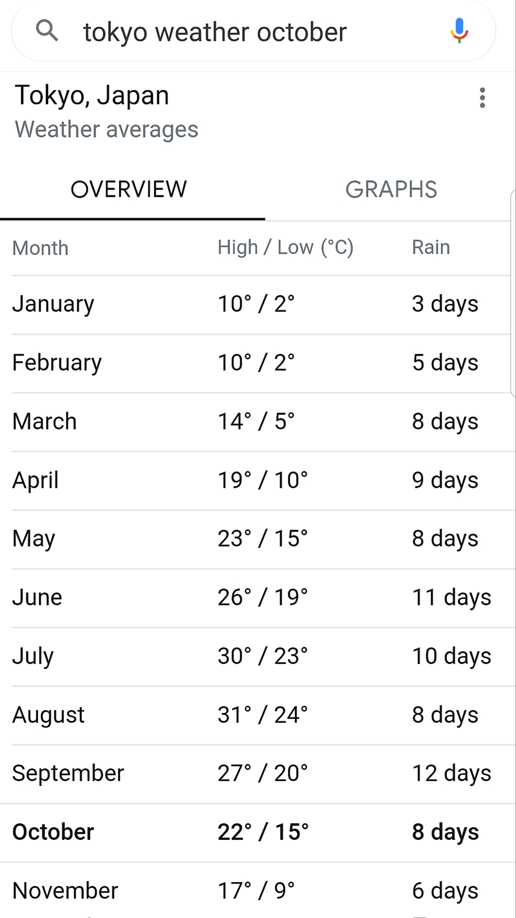Screen dimensions: 516x918
Task: Click the High / Low (°C) column header
Action: coord(285,247)
